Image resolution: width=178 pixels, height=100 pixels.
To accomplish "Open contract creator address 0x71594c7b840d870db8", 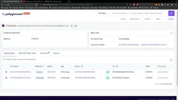I will [x=130, y=45].
